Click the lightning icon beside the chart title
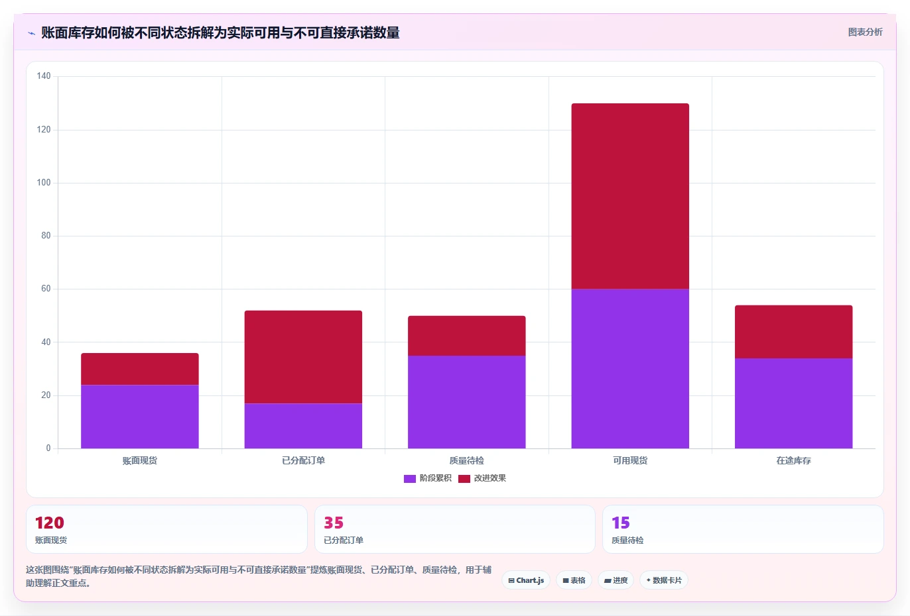 tap(31, 33)
